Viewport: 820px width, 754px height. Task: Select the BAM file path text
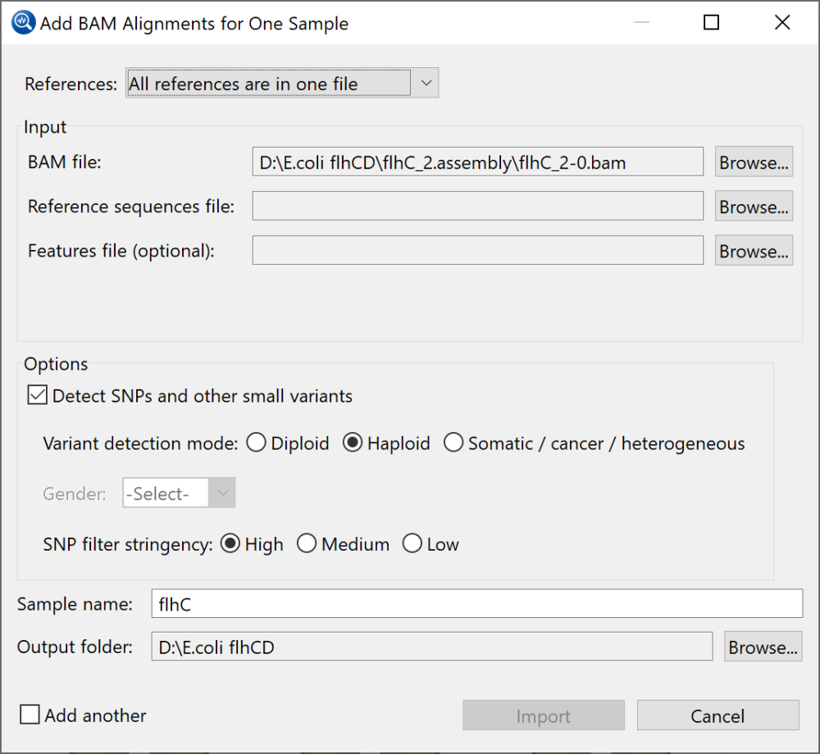click(477, 161)
